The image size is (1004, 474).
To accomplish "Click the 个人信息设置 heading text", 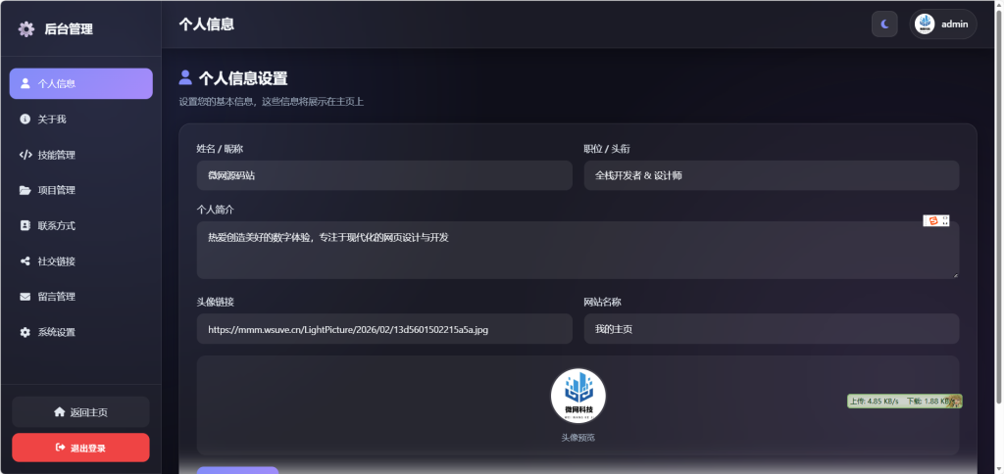I will (243, 78).
